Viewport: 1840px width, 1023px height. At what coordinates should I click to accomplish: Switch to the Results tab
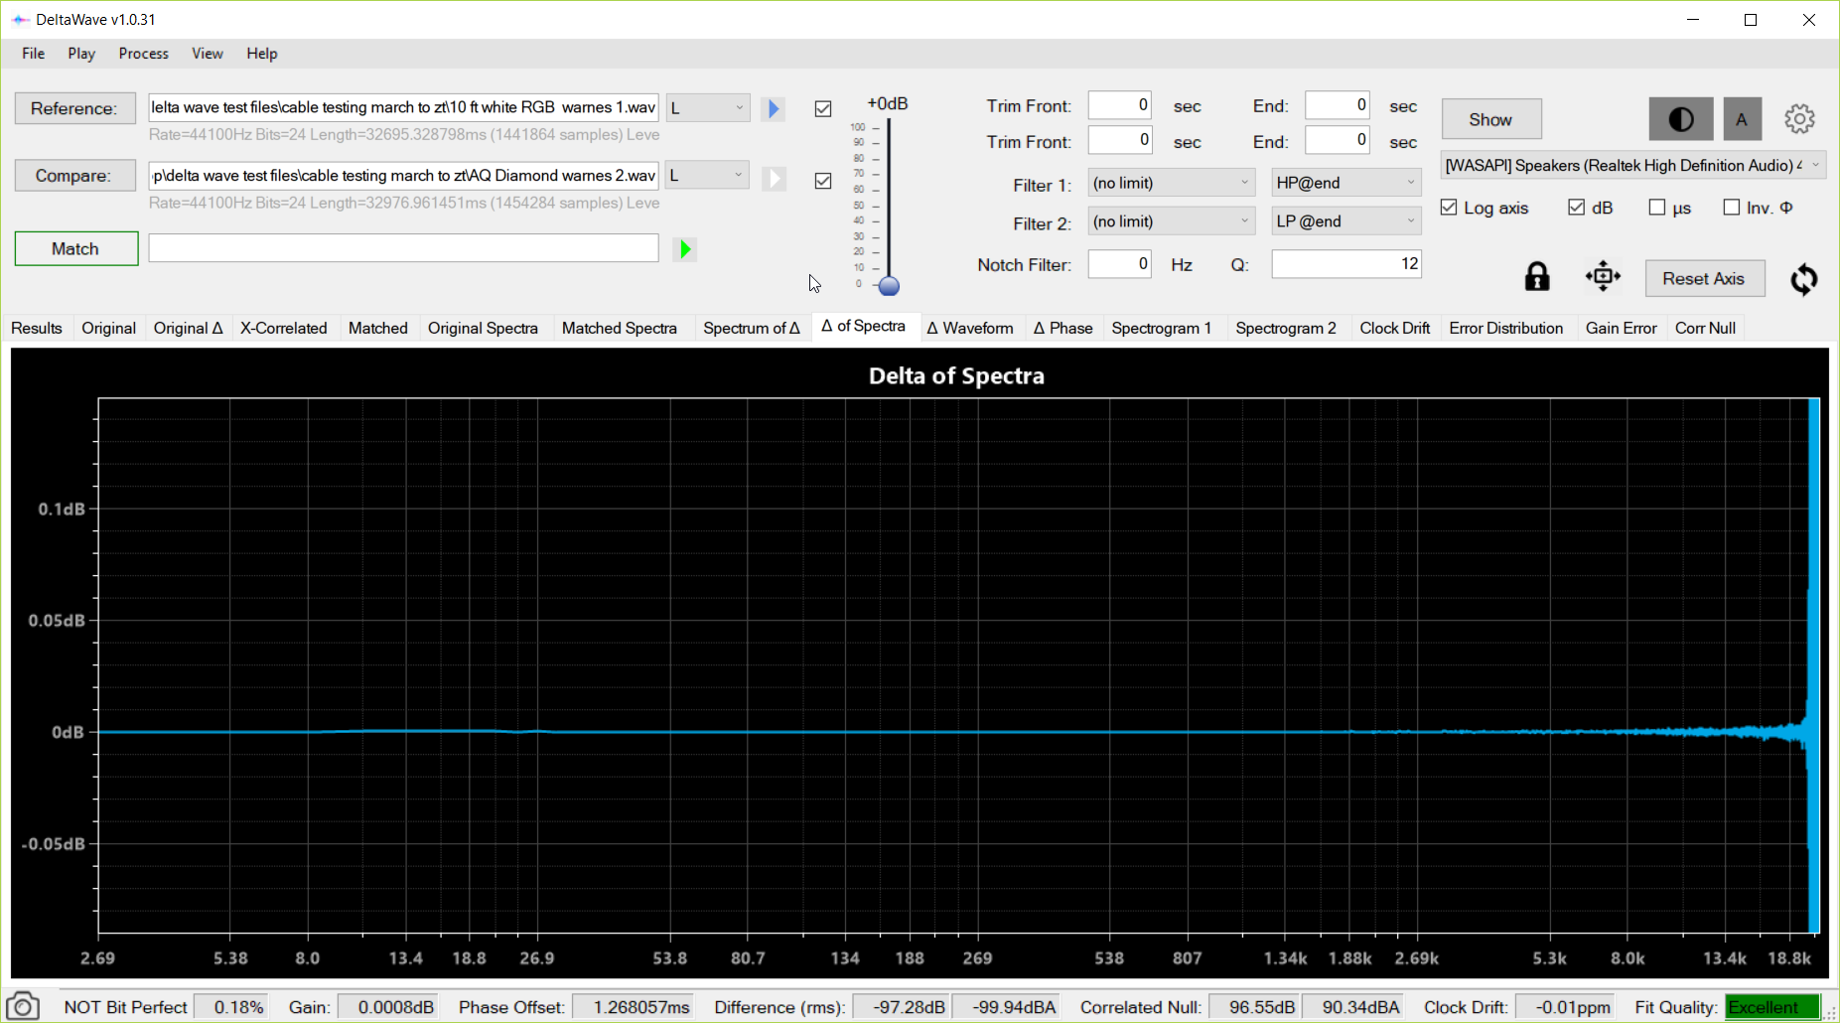tap(37, 328)
